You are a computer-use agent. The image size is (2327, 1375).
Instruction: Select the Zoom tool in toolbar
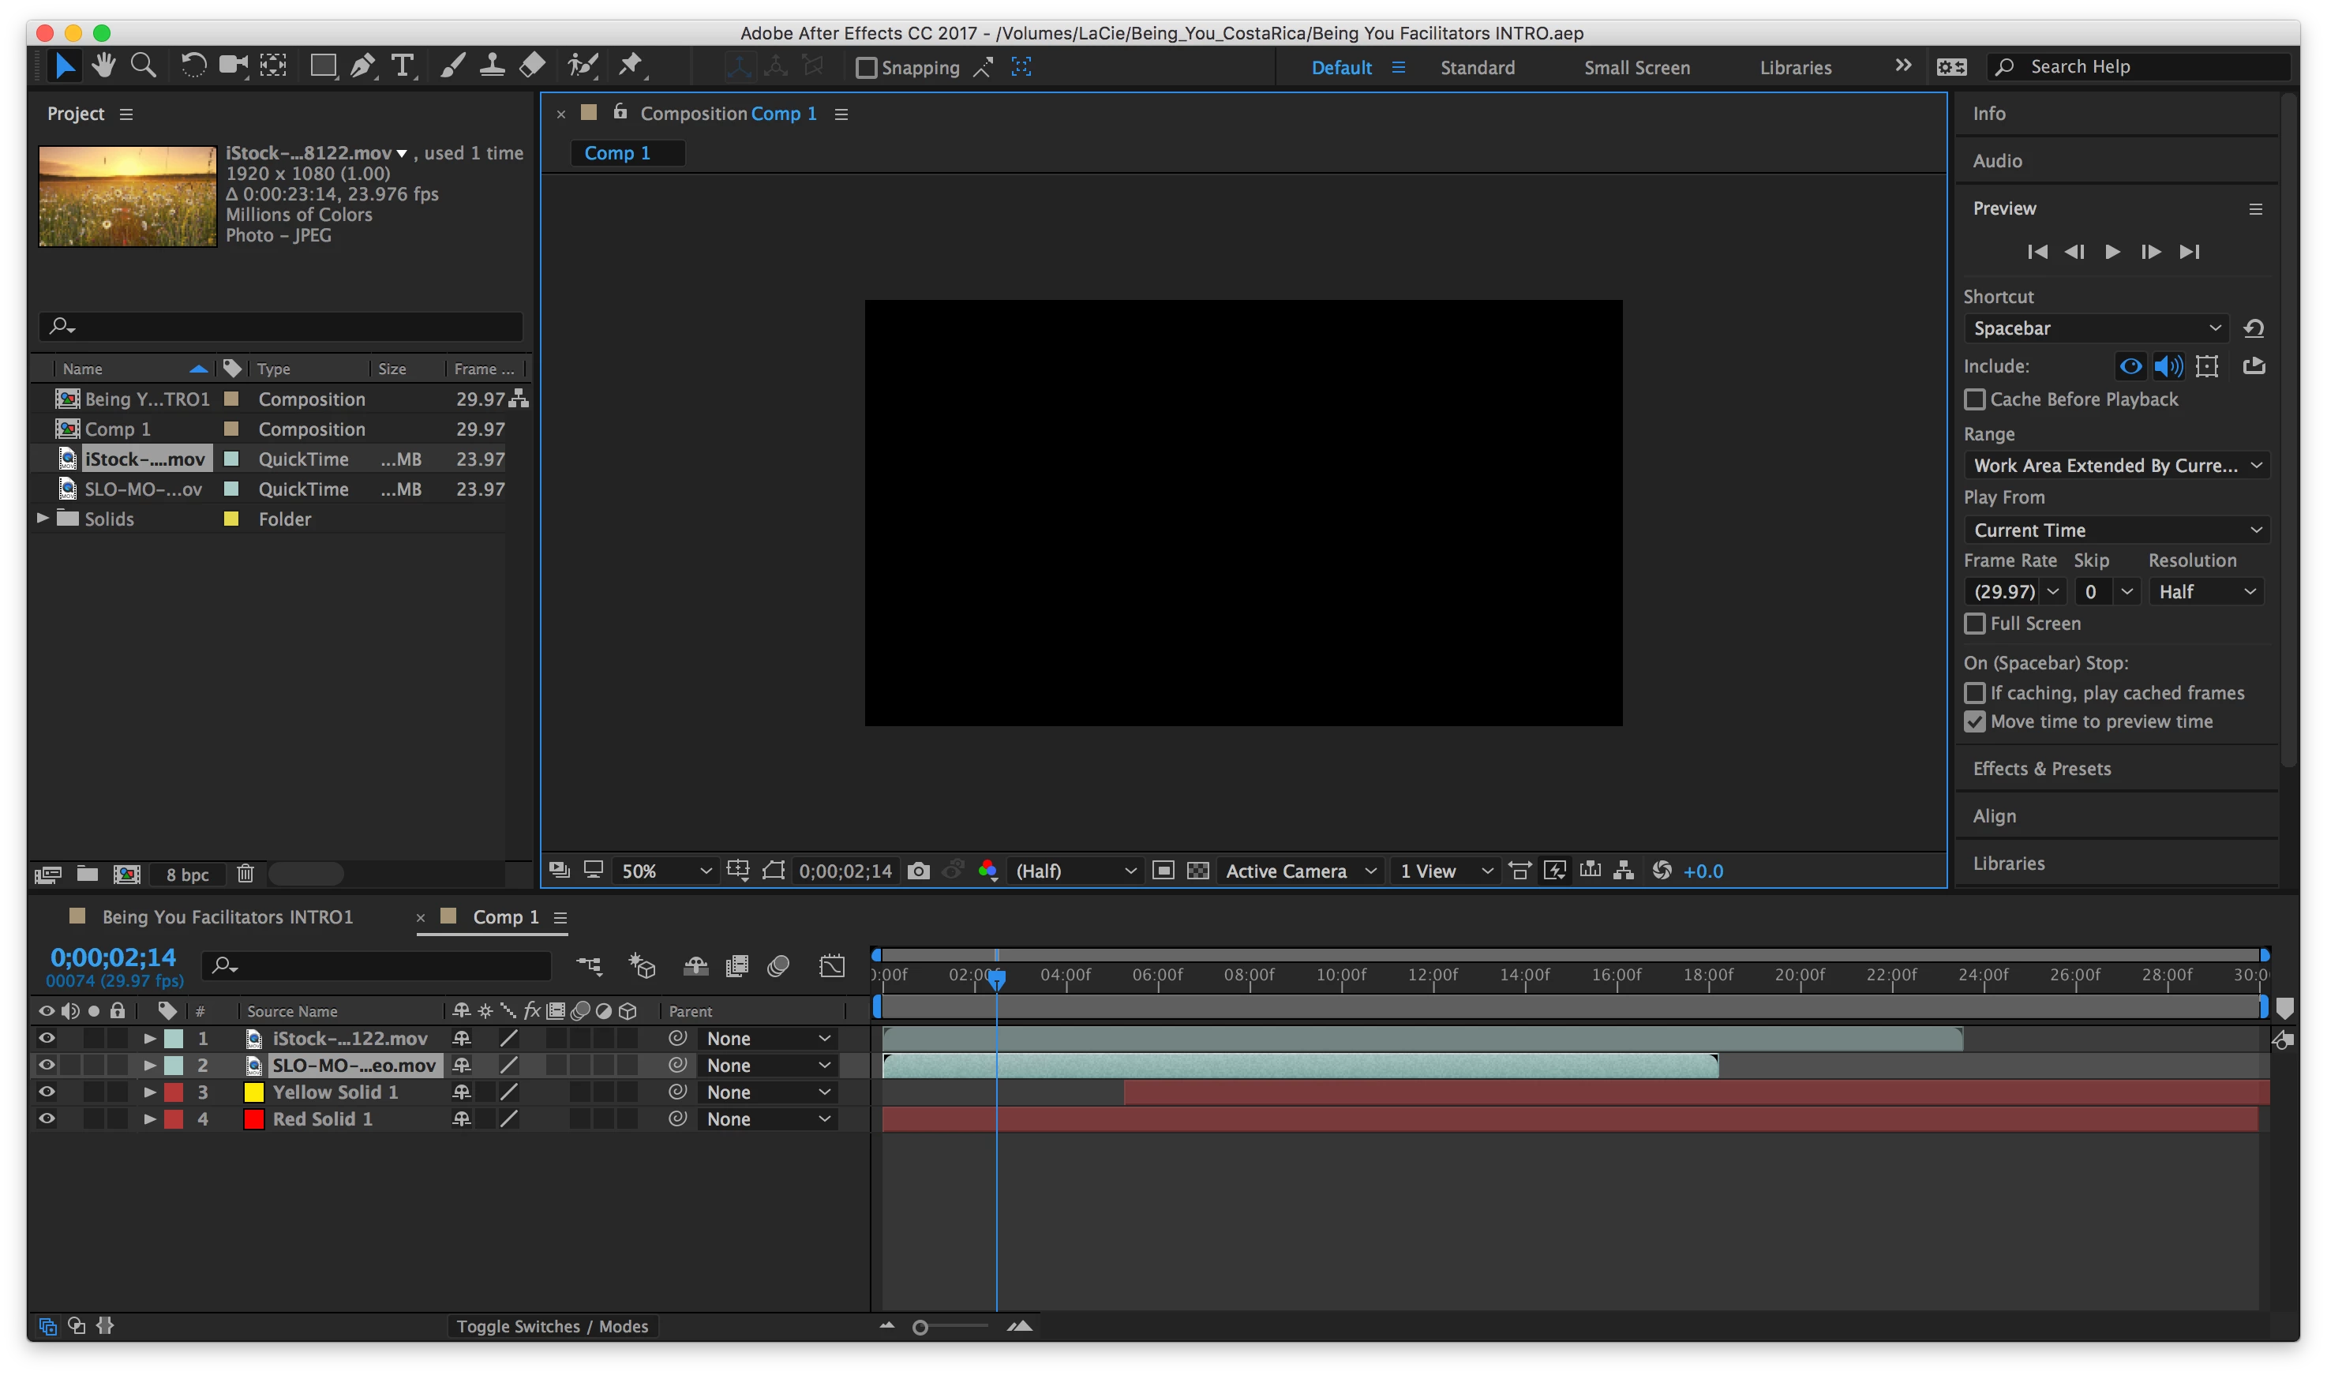(x=144, y=66)
